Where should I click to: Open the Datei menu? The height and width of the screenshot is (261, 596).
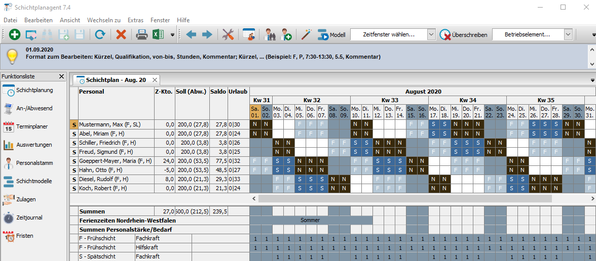coord(10,20)
